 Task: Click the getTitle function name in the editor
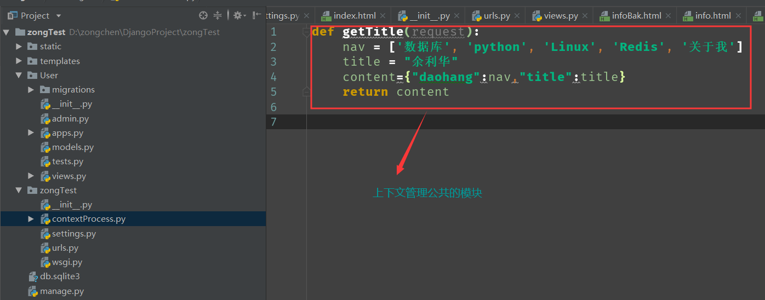pos(373,32)
